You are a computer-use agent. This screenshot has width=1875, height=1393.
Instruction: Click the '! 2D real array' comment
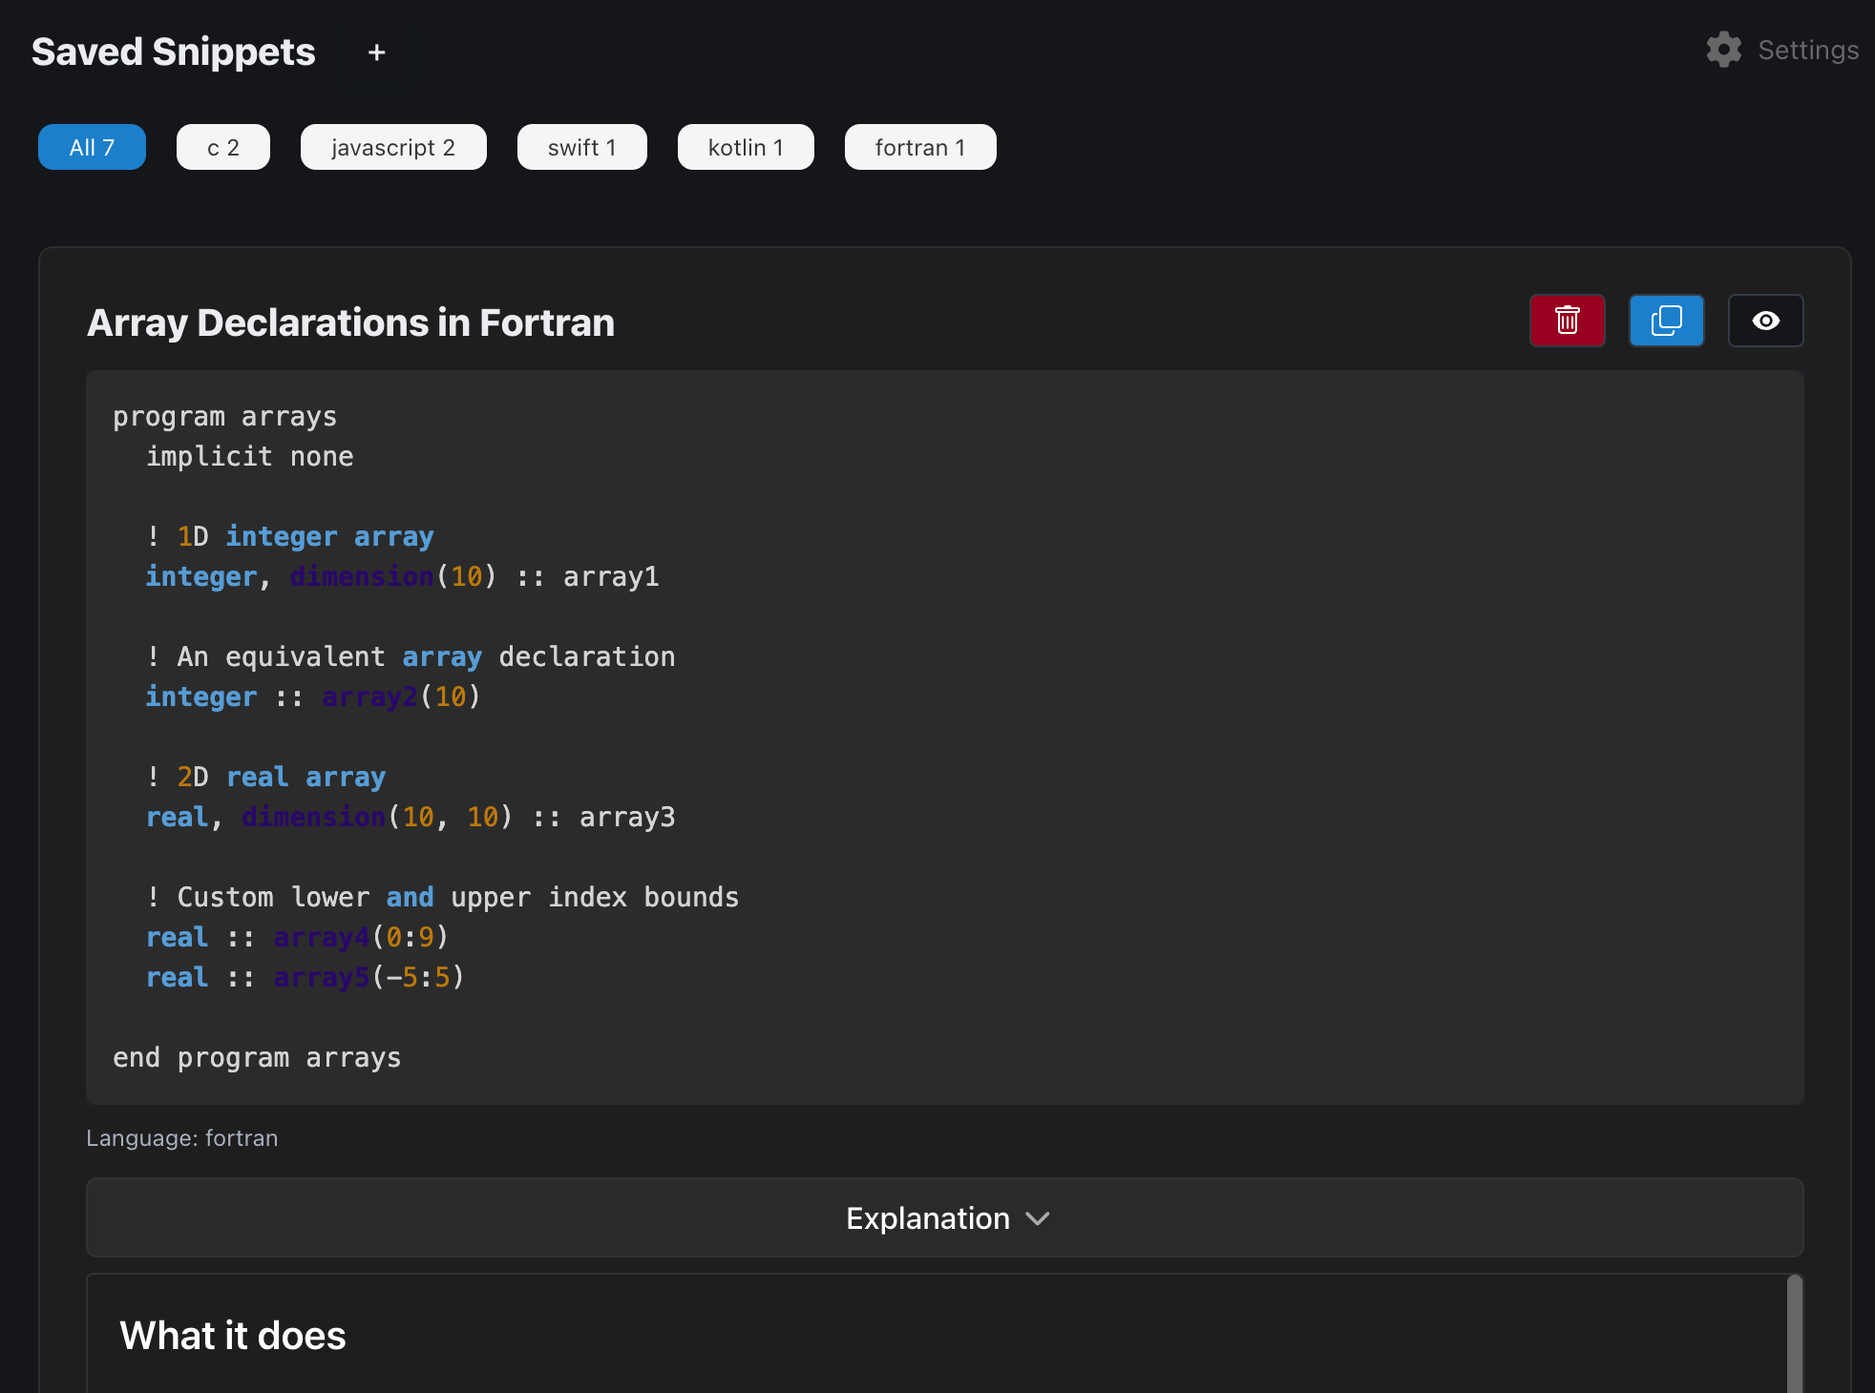point(265,778)
